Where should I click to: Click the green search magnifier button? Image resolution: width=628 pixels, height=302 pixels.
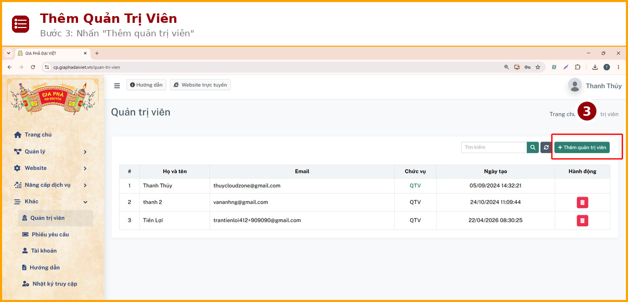532,147
